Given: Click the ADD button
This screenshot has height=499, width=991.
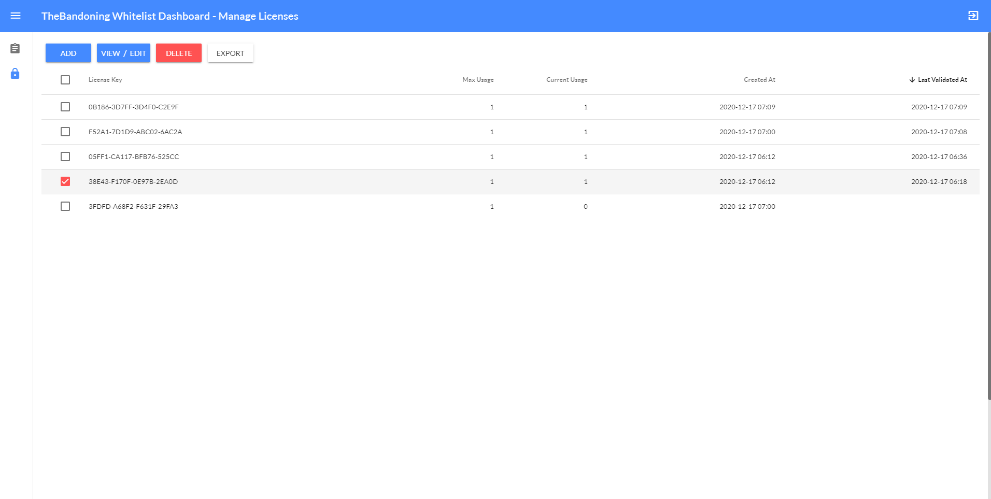Looking at the screenshot, I should 68,53.
